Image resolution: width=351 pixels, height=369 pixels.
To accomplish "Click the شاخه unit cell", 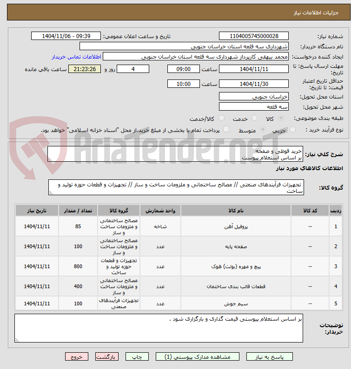I will point(160,226).
